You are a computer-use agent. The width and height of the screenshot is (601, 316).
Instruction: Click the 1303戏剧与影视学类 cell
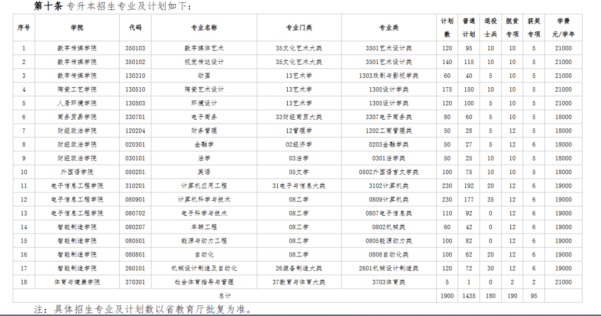point(388,76)
